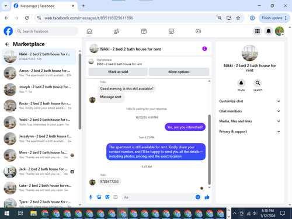The width and height of the screenshot is (292, 219).
Task: Click the Search Facebook field
Action: 46,31
